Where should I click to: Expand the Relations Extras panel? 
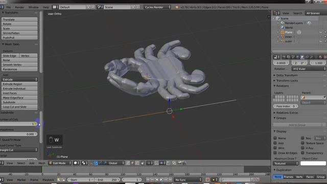click(287, 112)
